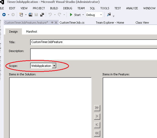Click the Navigate Forward arrow icon

(13, 15)
